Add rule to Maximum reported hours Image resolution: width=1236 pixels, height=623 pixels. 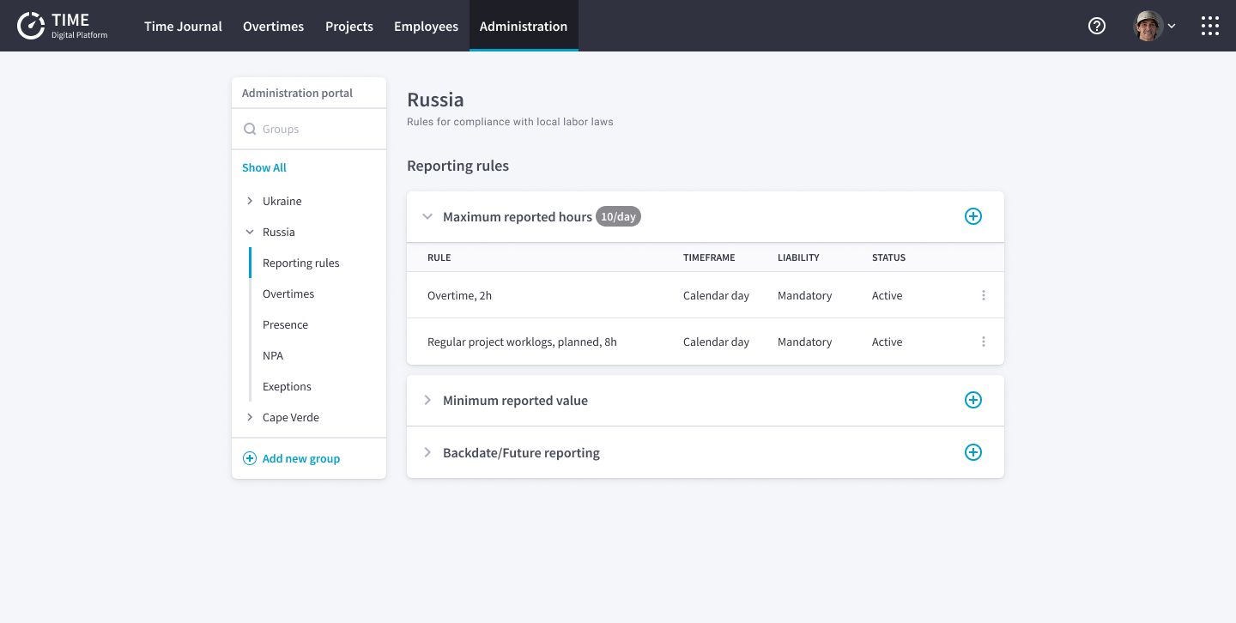(972, 216)
